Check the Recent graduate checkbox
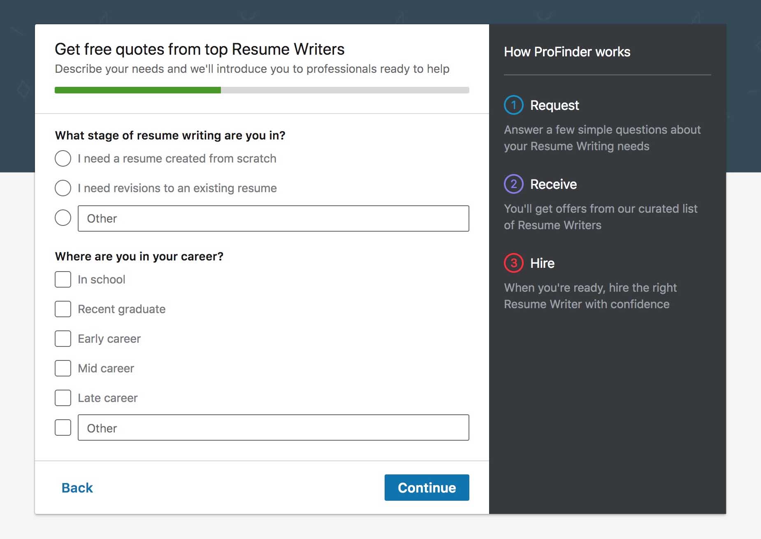The height and width of the screenshot is (539, 761). (x=63, y=309)
